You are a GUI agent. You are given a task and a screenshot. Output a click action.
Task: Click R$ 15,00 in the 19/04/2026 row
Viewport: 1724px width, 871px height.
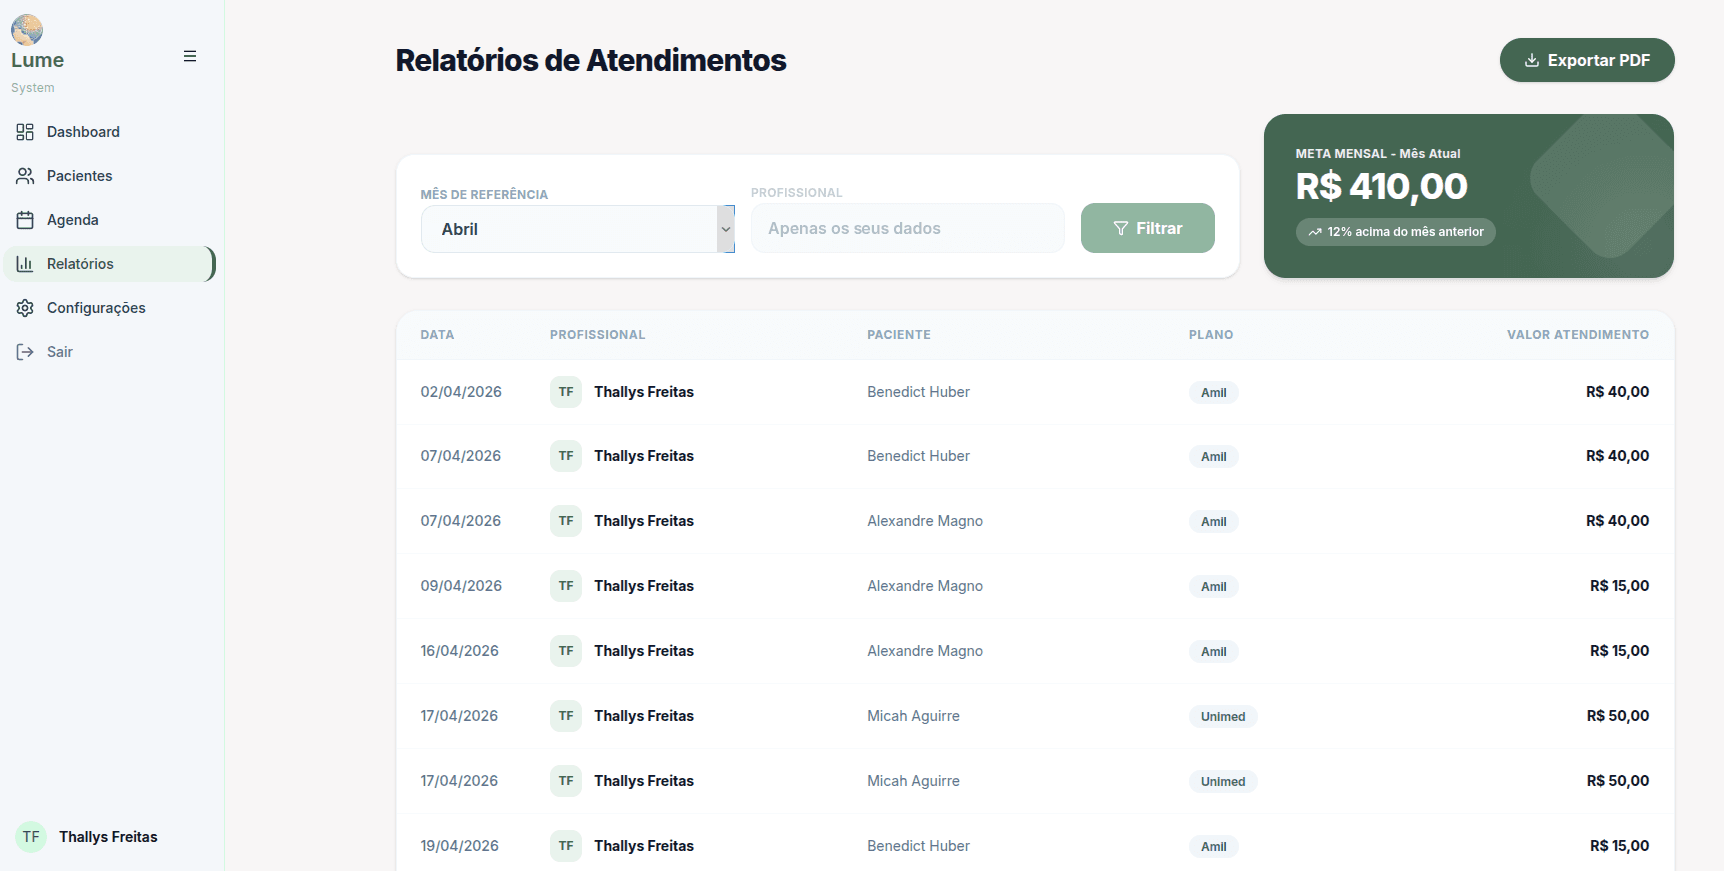pyautogui.click(x=1619, y=846)
